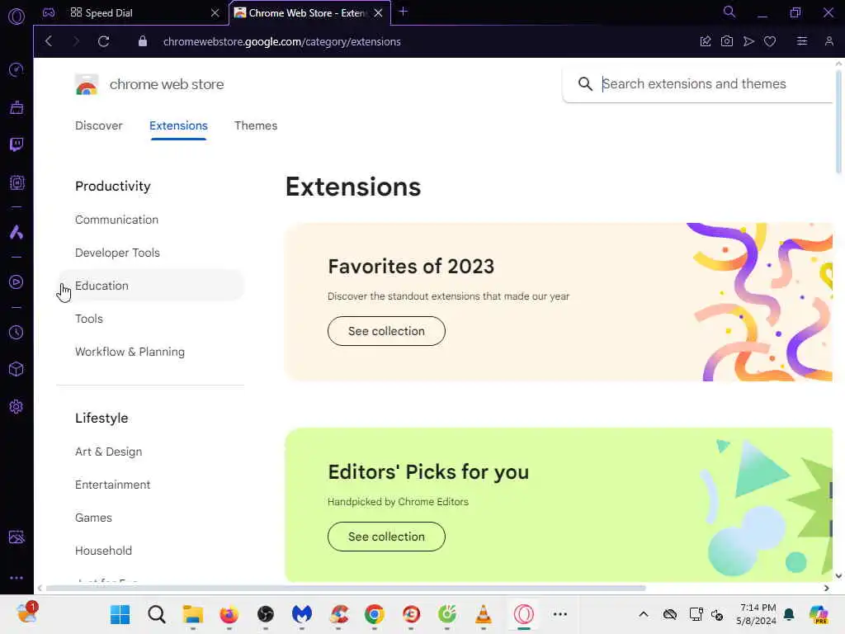Open VLC media player from taskbar
This screenshot has width=845, height=634.
[x=484, y=614]
